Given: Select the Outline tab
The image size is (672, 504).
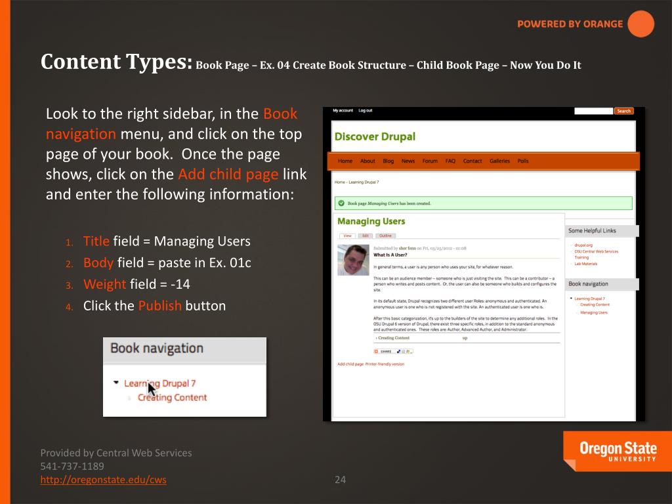Looking at the screenshot, I should 385,236.
